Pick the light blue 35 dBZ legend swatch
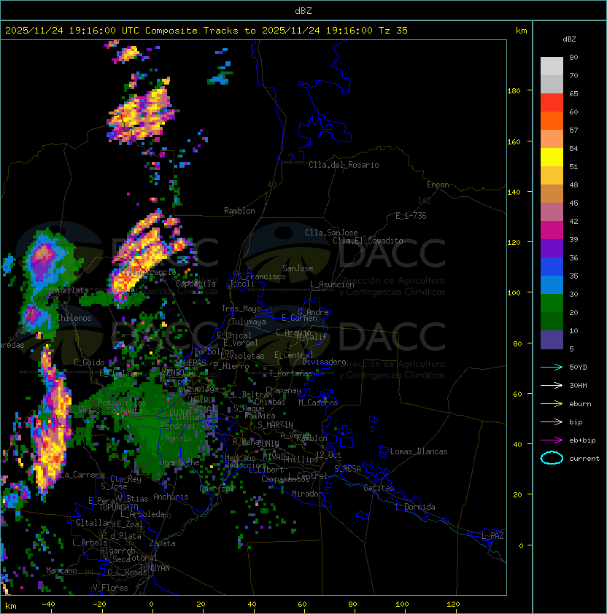Image resolution: width=607 pixels, height=614 pixels. click(552, 284)
